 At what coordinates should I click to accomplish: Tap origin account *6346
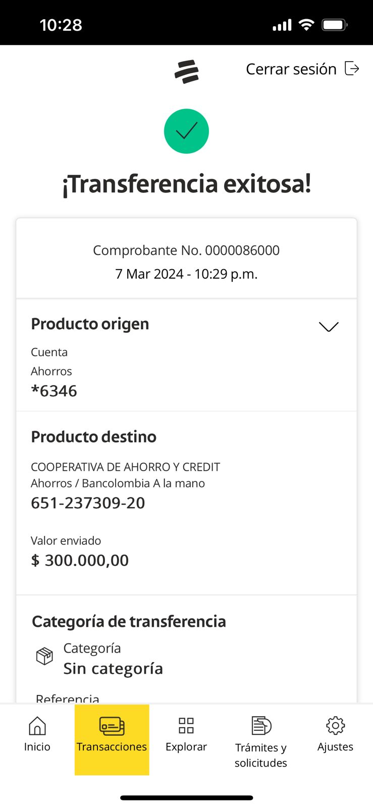coord(54,391)
